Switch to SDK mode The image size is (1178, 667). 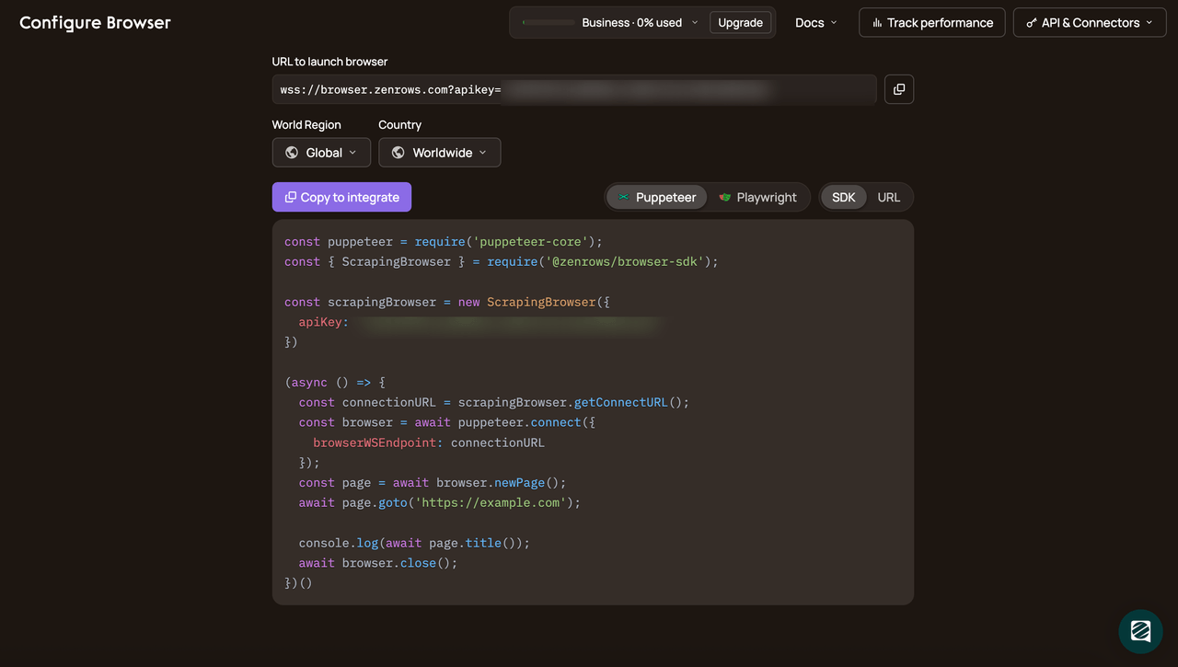pos(844,197)
